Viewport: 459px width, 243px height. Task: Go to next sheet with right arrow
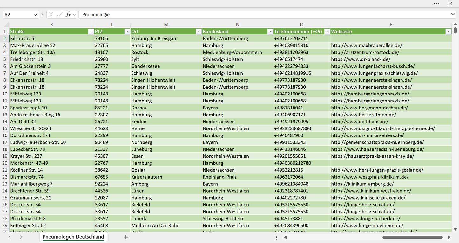pos(21,237)
